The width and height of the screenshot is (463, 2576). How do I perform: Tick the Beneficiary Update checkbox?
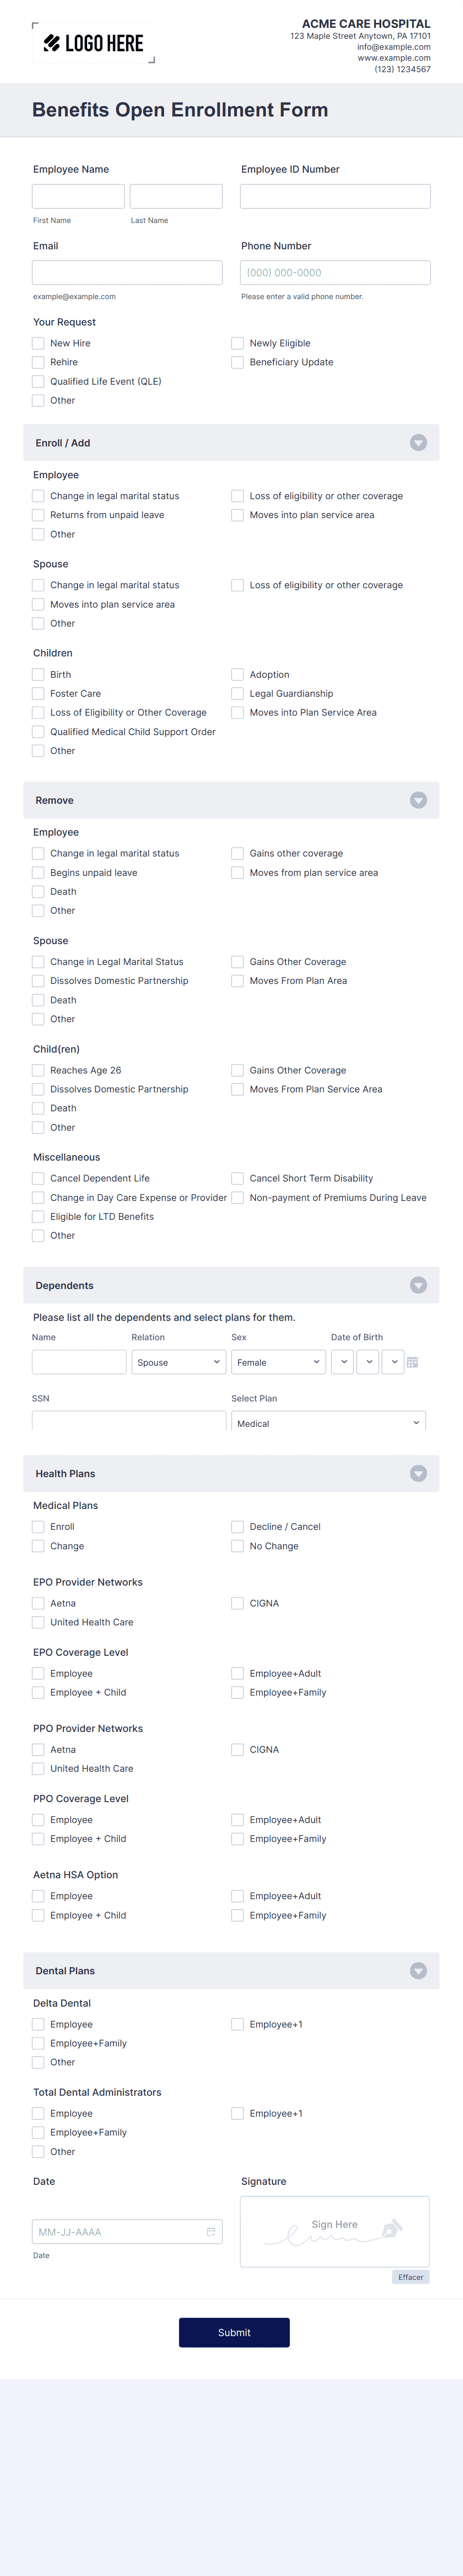click(x=237, y=362)
